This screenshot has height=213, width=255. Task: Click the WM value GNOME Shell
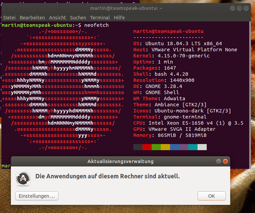[162, 92]
